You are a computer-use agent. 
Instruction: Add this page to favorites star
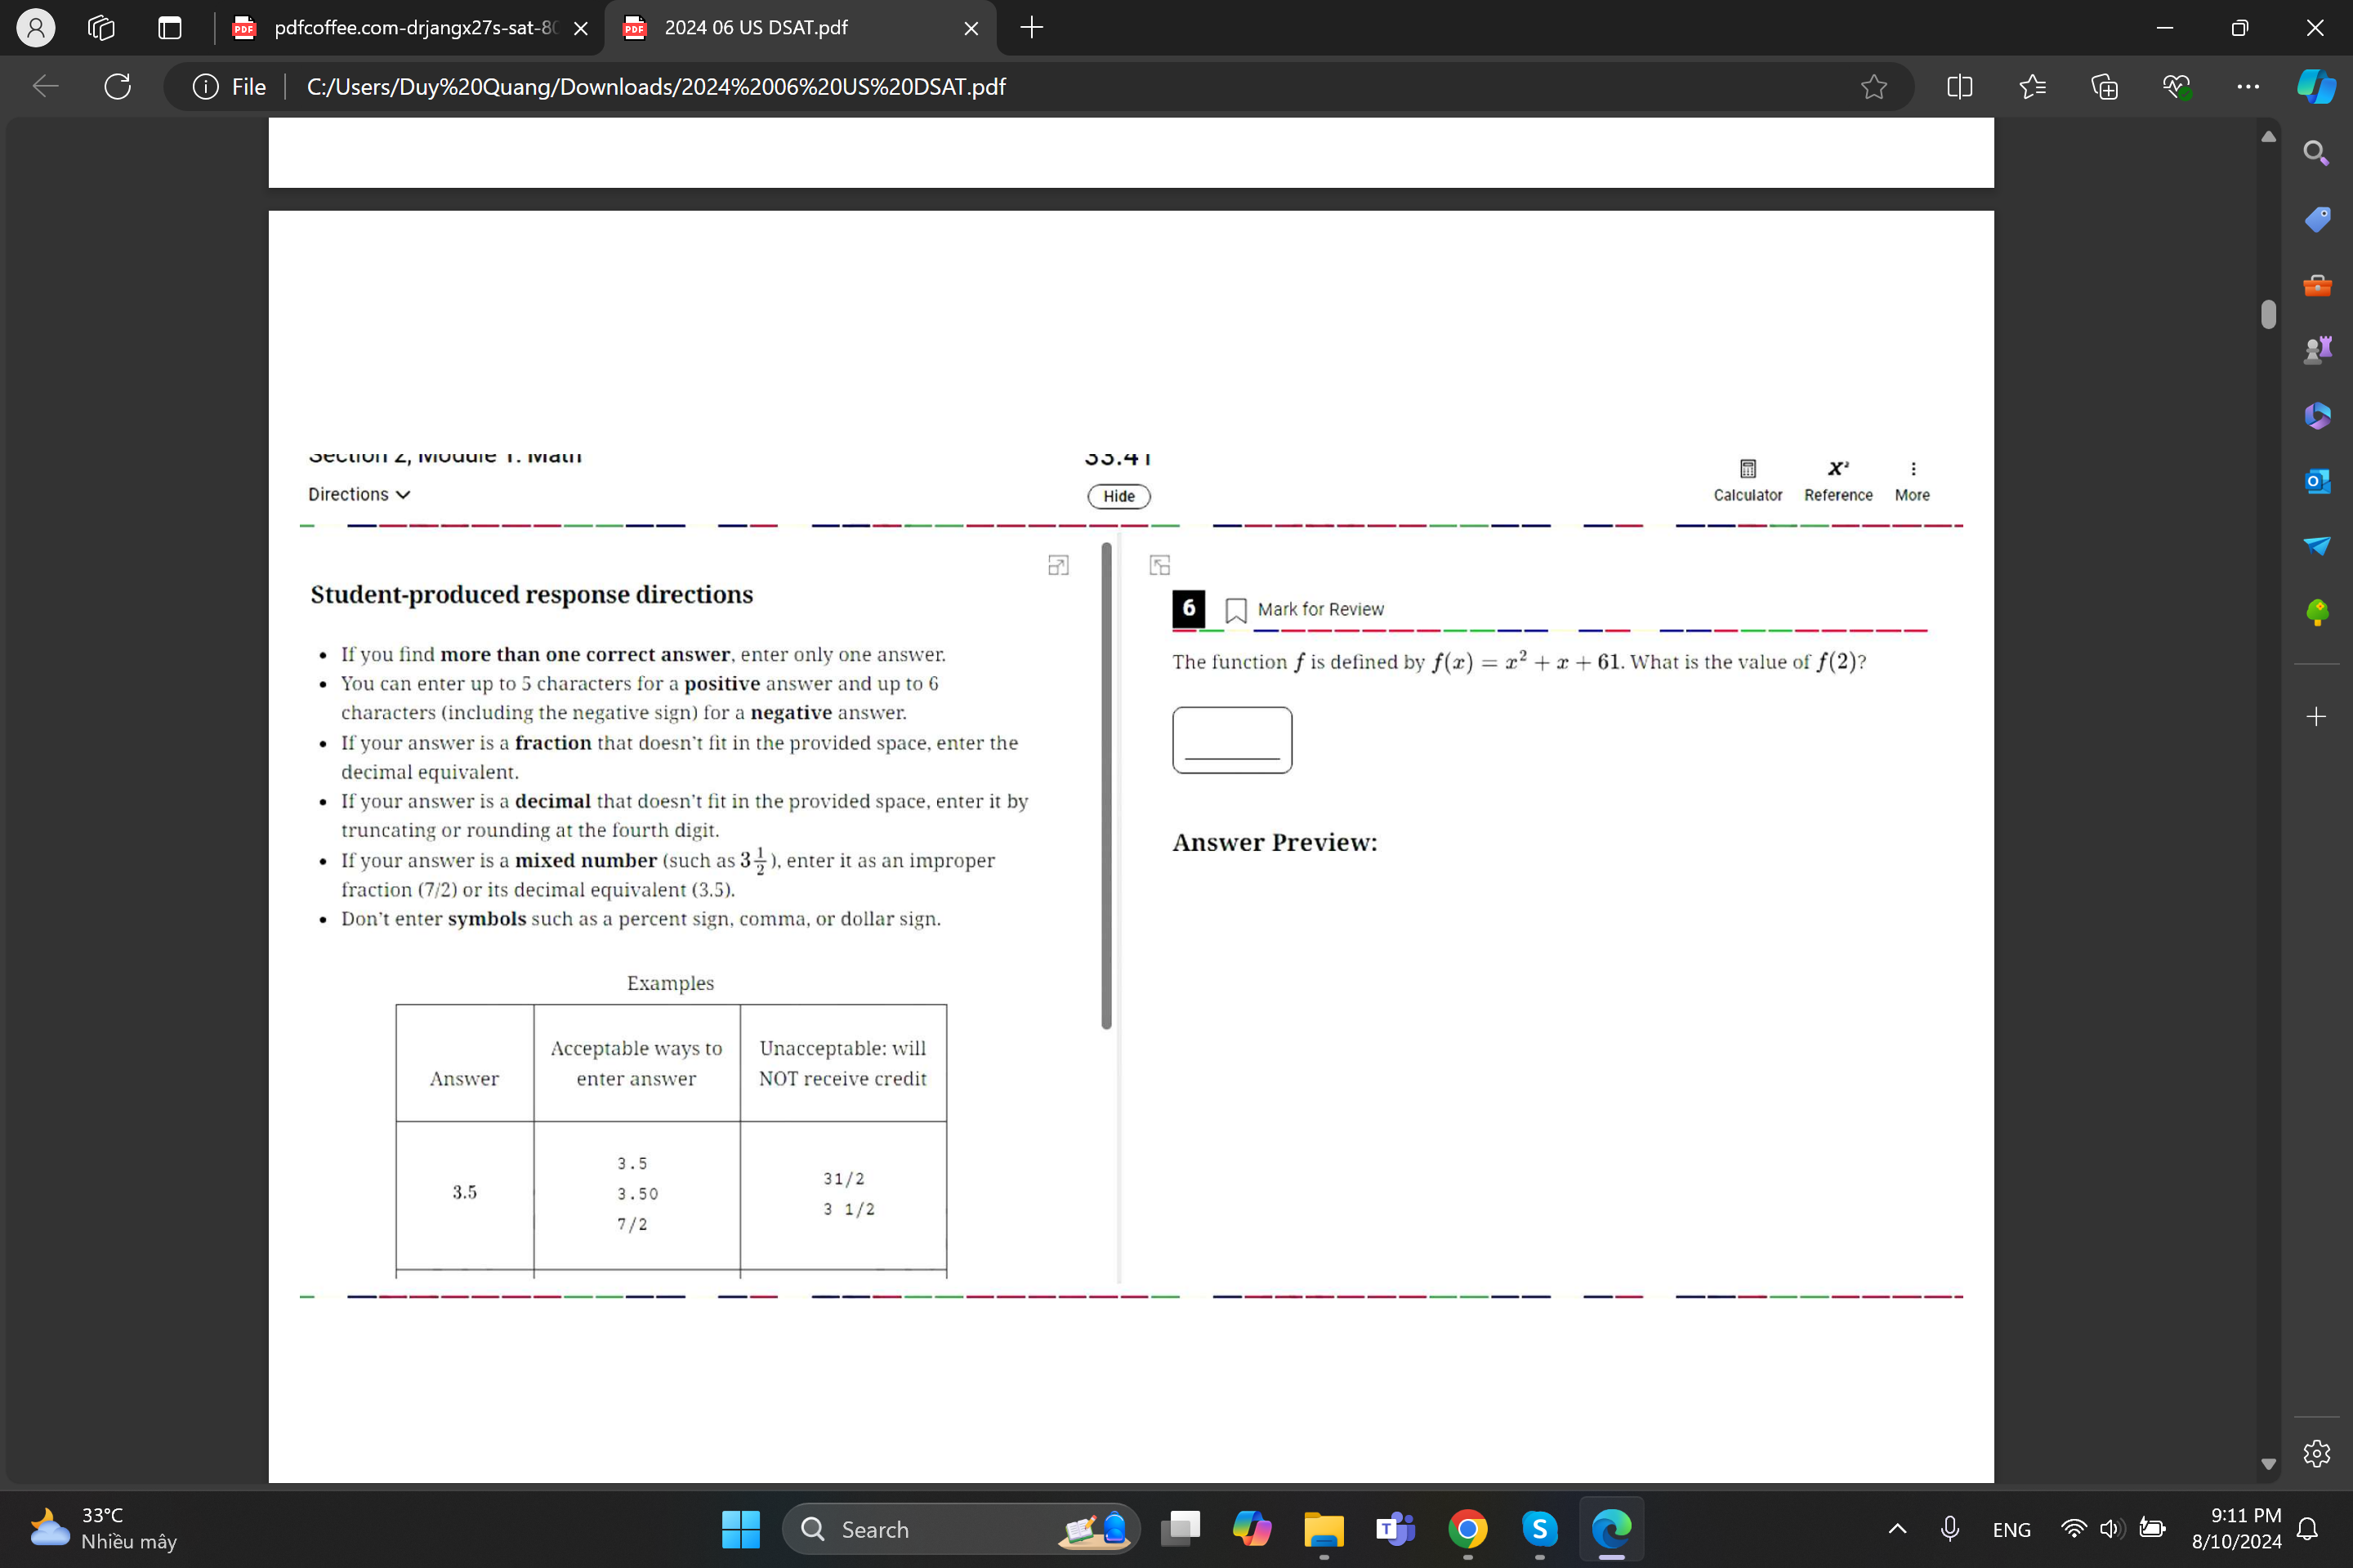pos(1873,87)
